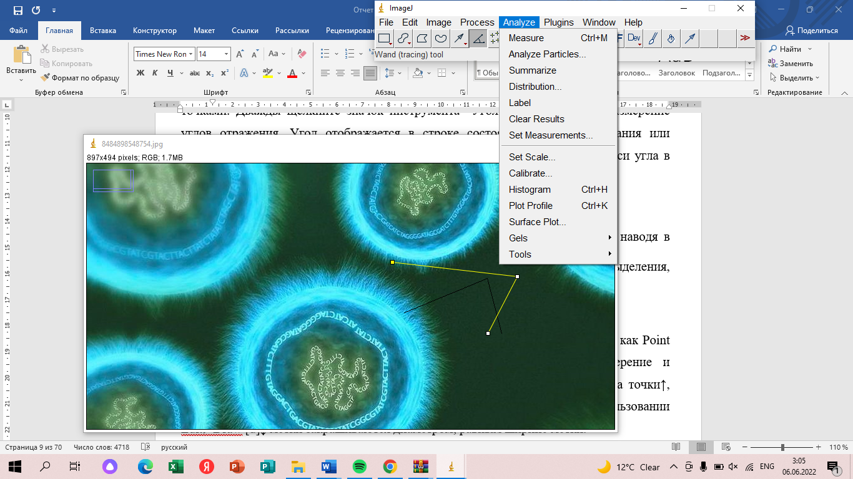Click Replace (Заменить) in Editing group

pyautogui.click(x=791, y=63)
